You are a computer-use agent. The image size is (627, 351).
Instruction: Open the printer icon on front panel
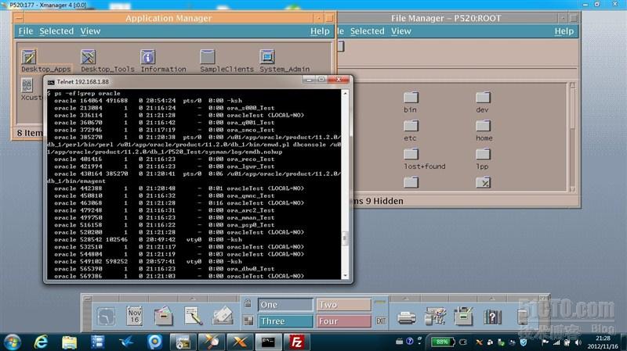coord(406,317)
